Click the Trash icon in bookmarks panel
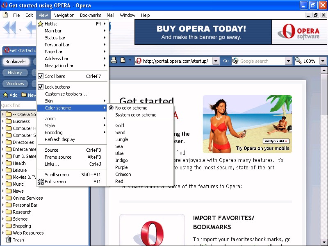 (8, 239)
